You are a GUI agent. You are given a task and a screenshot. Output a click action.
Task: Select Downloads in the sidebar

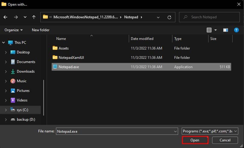coord(26,71)
